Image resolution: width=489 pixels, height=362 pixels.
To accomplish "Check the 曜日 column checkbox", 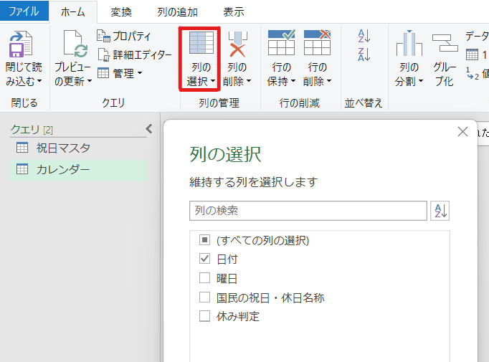I will pos(204,278).
